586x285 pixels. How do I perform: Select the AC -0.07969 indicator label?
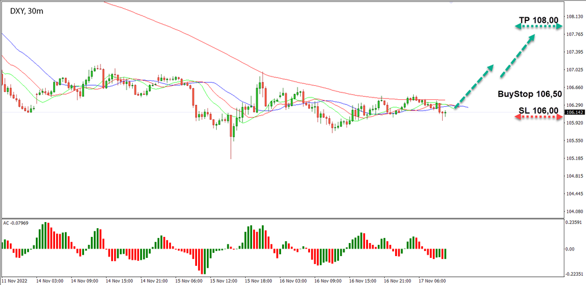(17, 223)
